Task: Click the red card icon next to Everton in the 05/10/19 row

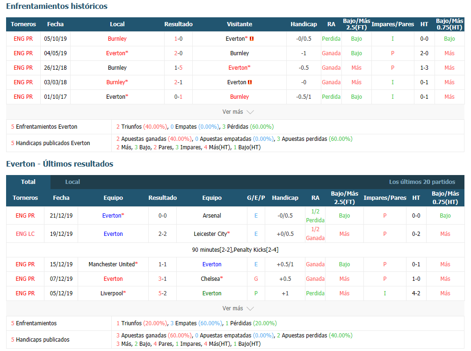Action: pos(252,39)
